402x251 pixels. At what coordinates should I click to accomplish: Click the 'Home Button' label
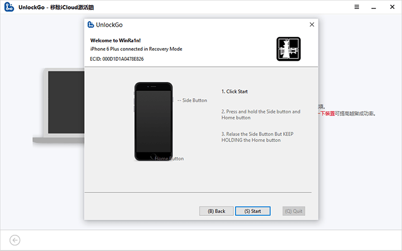169,158
